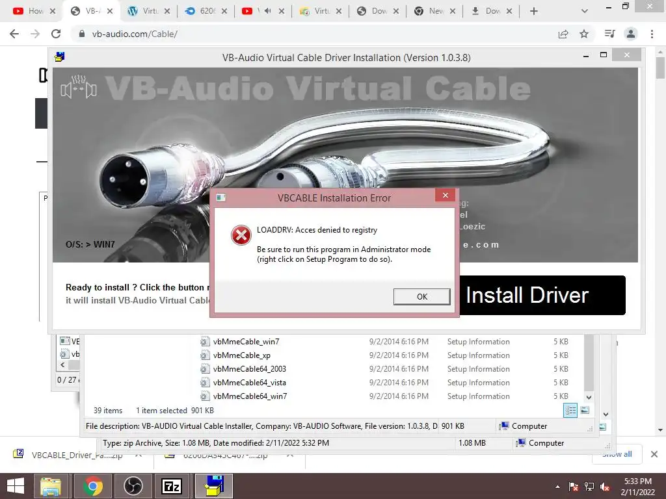
Task: Open a new Chrome tab
Action: coord(534,12)
